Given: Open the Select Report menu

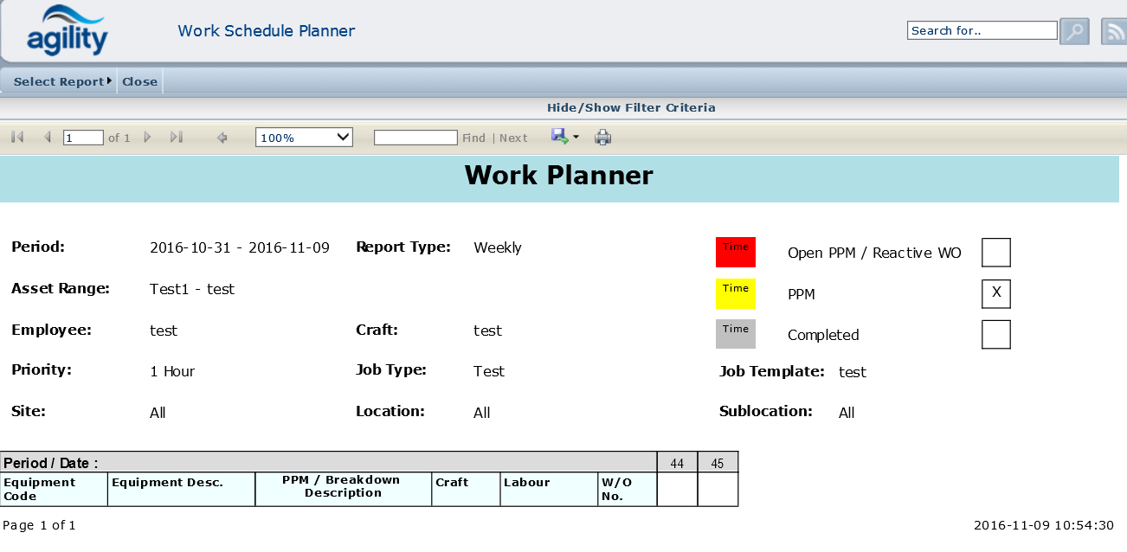Looking at the screenshot, I should [62, 81].
